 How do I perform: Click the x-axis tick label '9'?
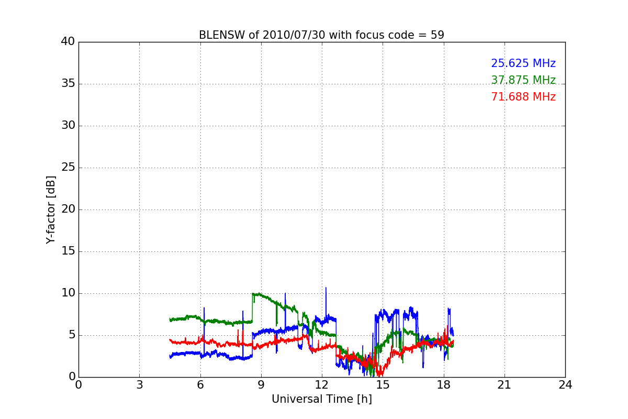tap(261, 384)
